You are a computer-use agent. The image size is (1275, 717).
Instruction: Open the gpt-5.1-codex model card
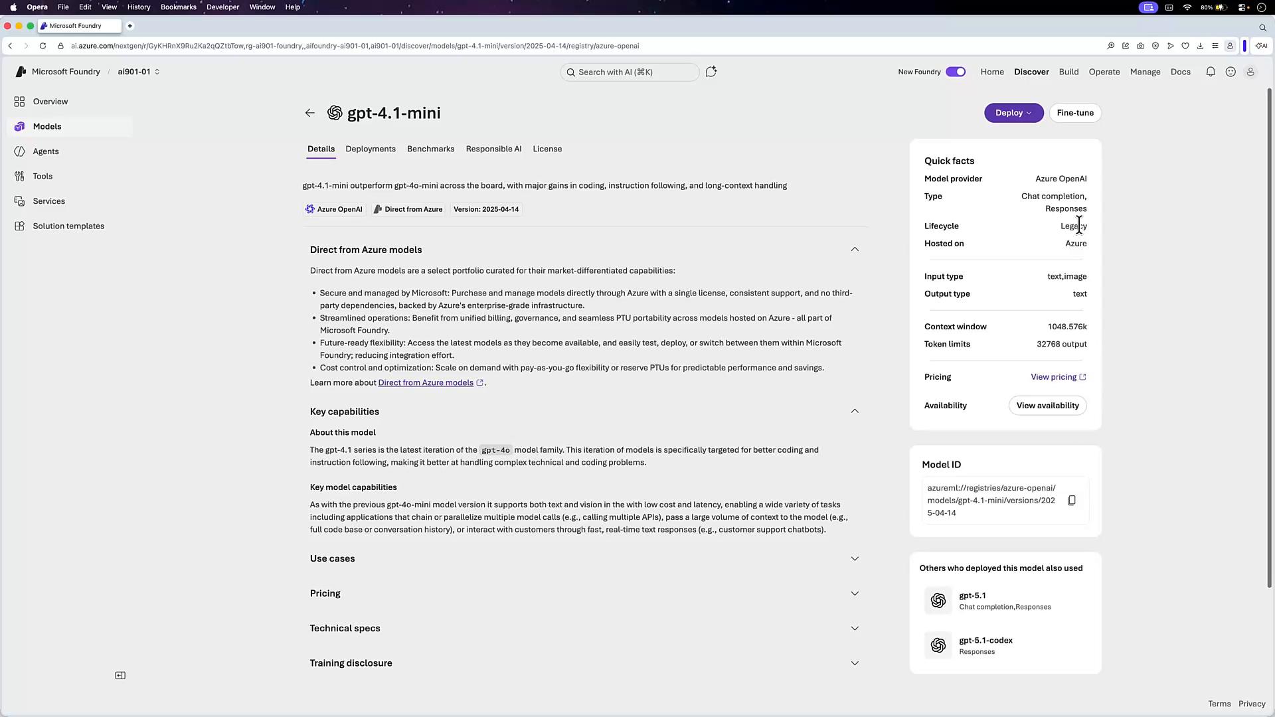pyautogui.click(x=1005, y=645)
